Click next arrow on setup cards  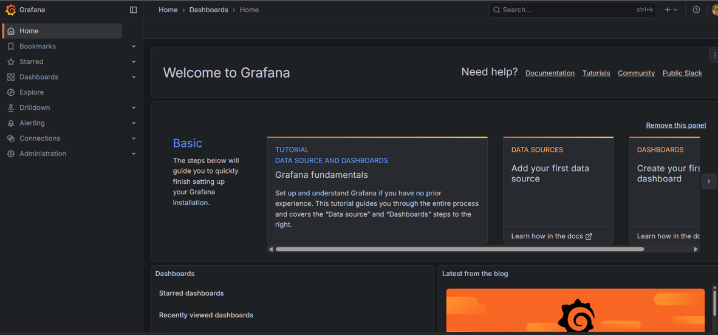click(x=708, y=181)
